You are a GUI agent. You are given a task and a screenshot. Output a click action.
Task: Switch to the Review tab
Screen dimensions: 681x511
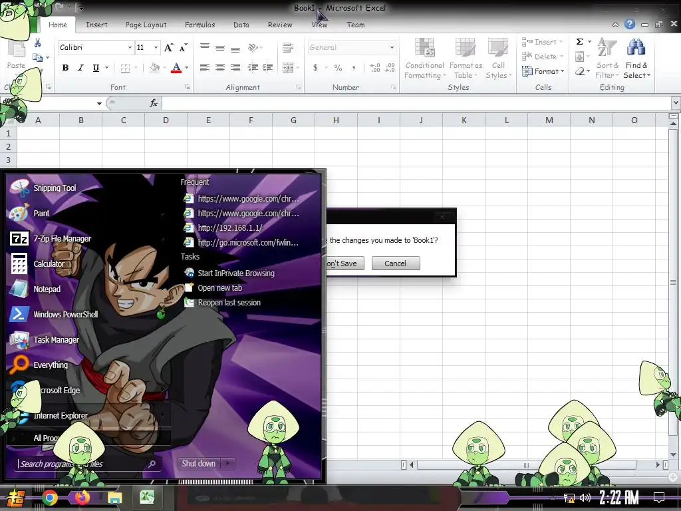(280, 25)
